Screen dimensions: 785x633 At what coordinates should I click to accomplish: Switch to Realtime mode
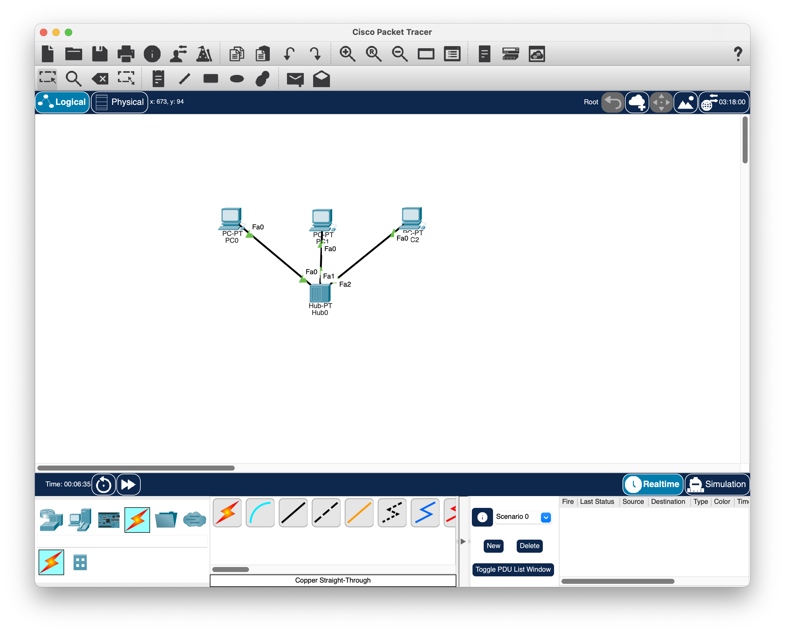click(x=653, y=484)
